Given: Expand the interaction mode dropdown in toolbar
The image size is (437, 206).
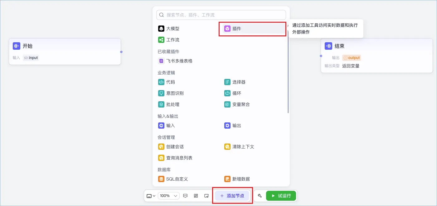Looking at the screenshot, I should coord(151,196).
